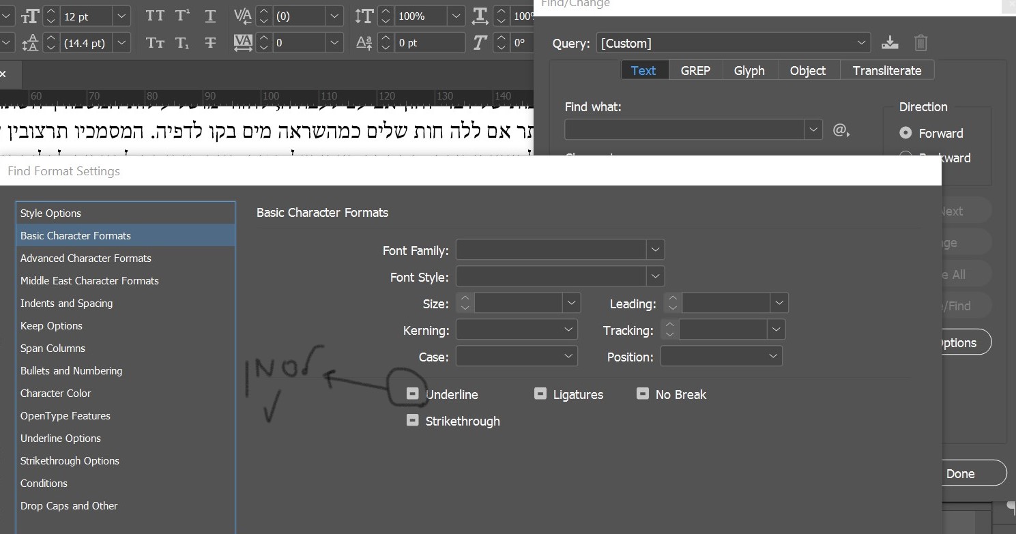Viewport: 1016px width, 534px height.
Task: Open the Query dropdown showing [Custom]
Action: click(734, 43)
